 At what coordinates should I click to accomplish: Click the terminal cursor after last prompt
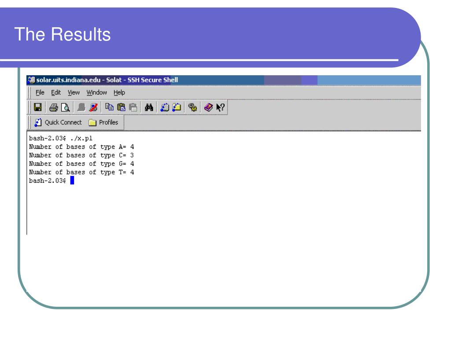[x=72, y=180]
